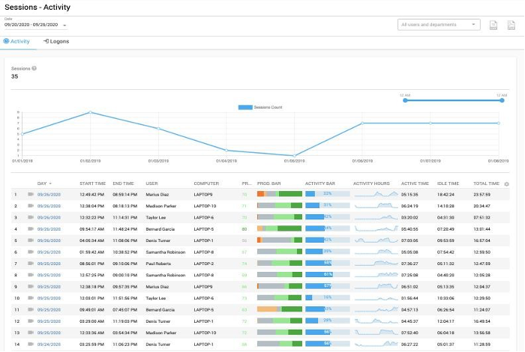The image size is (525, 352).
Task: Play session recording icon in row 1
Action: 31,194
